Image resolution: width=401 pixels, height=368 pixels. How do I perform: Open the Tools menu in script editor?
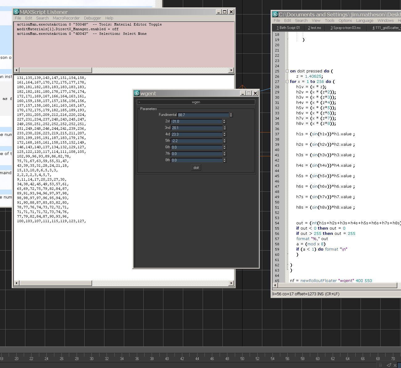[x=329, y=21]
